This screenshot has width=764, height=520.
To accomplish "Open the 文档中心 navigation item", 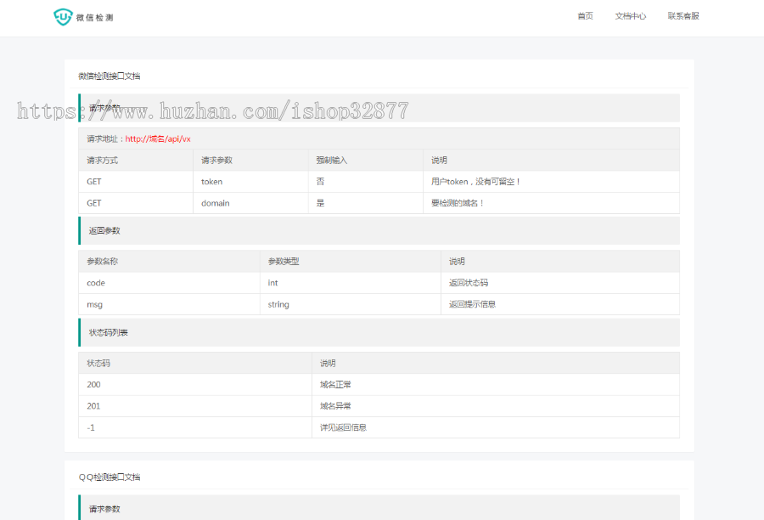I will tap(631, 16).
